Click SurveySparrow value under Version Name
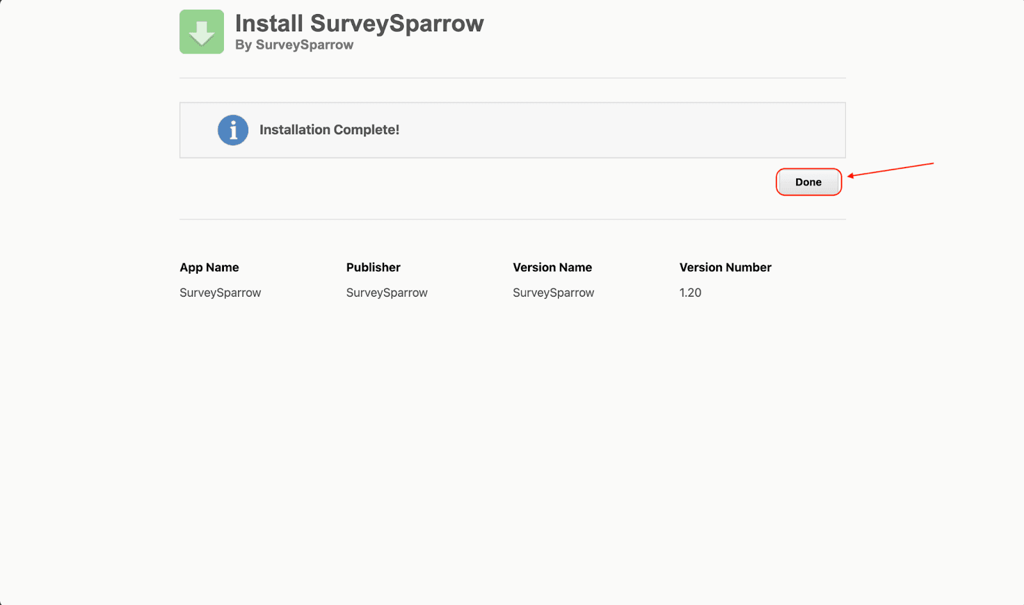1024x605 pixels. tap(553, 293)
